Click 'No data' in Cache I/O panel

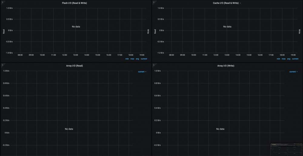(x=227, y=27)
